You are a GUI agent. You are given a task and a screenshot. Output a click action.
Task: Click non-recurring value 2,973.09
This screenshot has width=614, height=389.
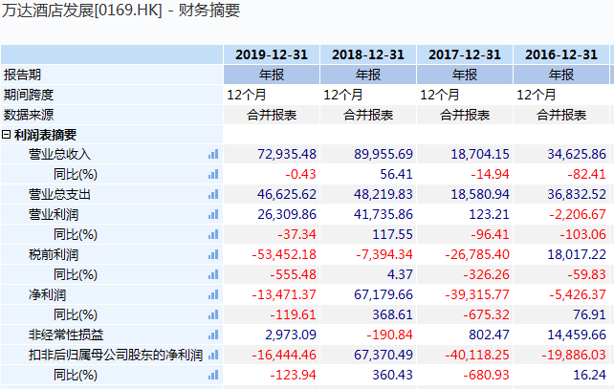pyautogui.click(x=291, y=335)
